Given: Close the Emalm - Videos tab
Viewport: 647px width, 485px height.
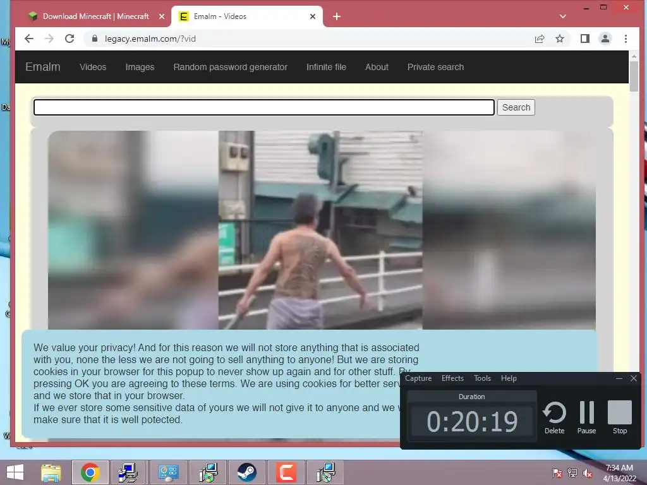Looking at the screenshot, I should pos(312,16).
